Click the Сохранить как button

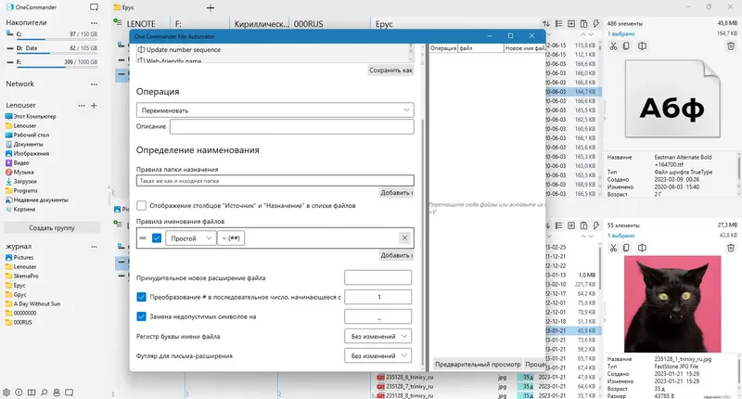click(x=390, y=70)
